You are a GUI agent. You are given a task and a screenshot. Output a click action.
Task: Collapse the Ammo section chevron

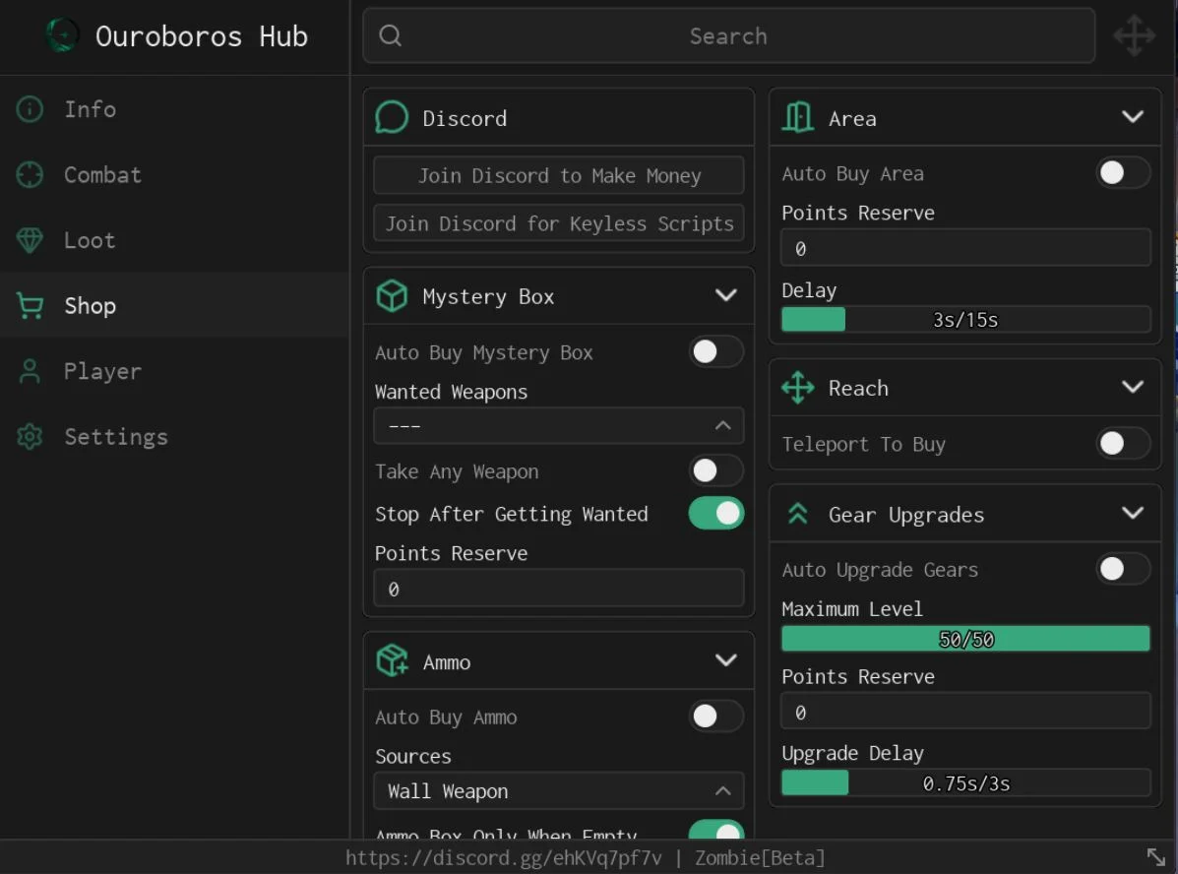(725, 660)
